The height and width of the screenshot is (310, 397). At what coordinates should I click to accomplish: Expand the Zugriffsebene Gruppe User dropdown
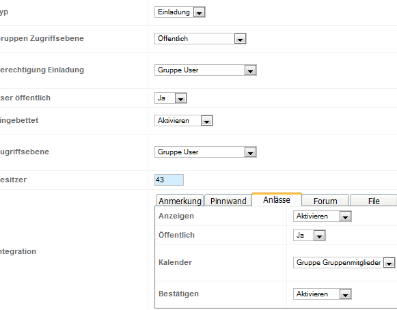[206, 152]
